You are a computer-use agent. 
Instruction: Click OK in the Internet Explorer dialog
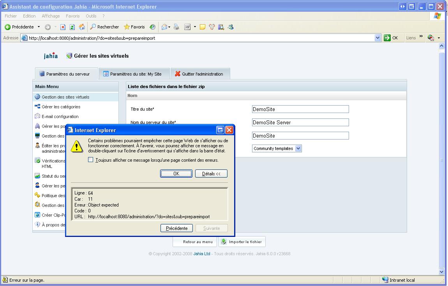(x=176, y=173)
